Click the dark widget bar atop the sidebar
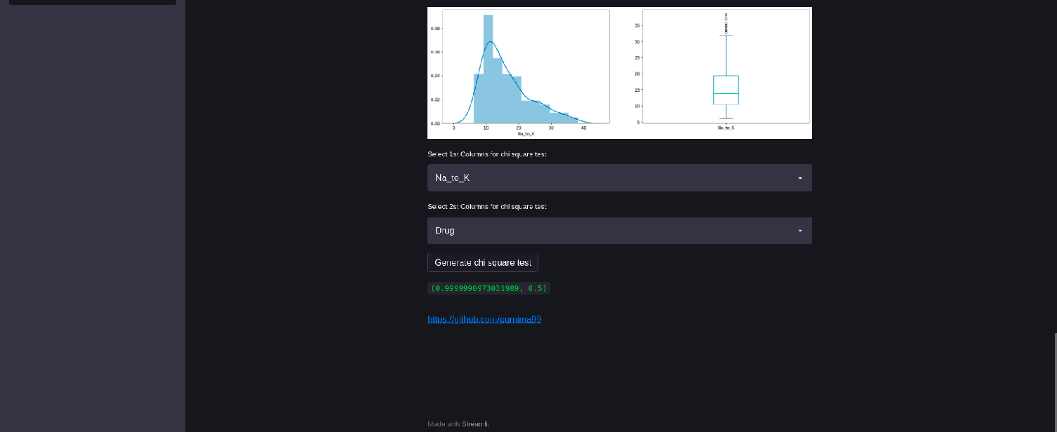The height and width of the screenshot is (432, 1057). [93, 2]
